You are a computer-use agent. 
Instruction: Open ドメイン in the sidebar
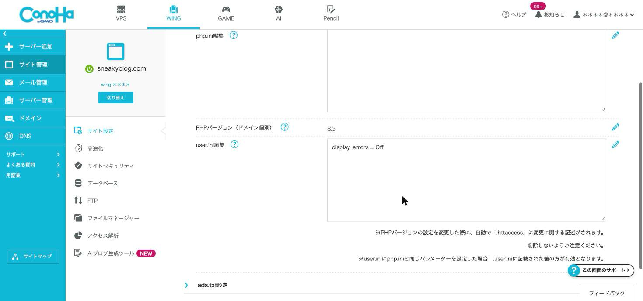pos(33,118)
